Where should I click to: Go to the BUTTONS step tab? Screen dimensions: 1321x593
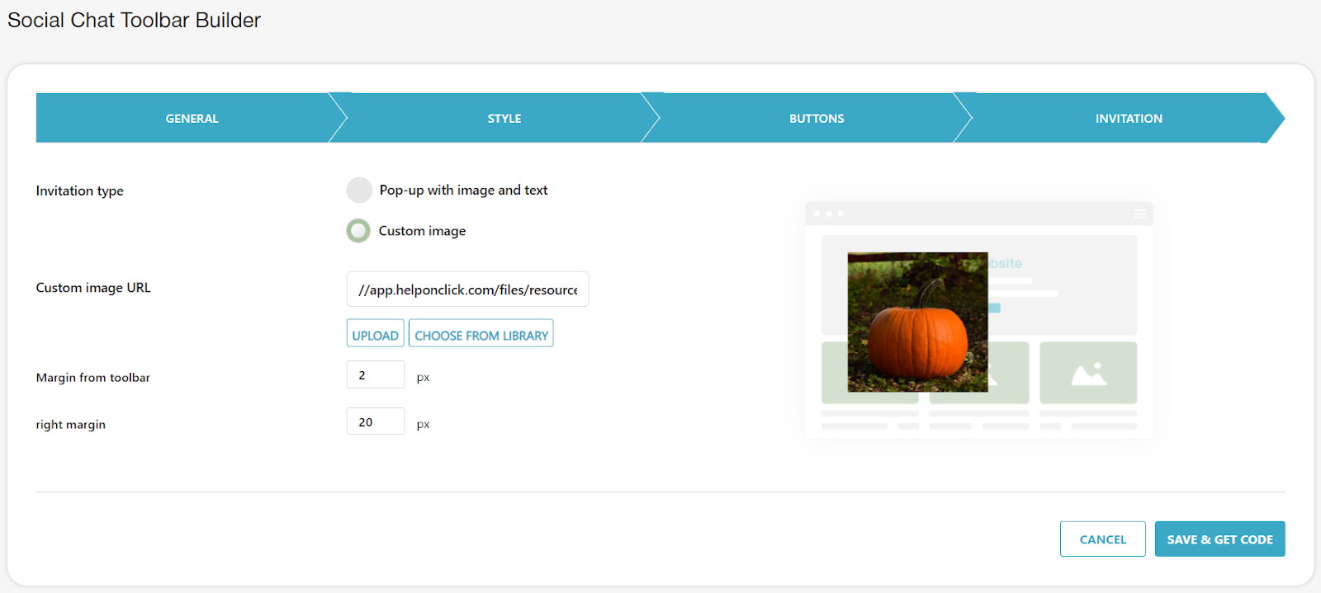(816, 118)
